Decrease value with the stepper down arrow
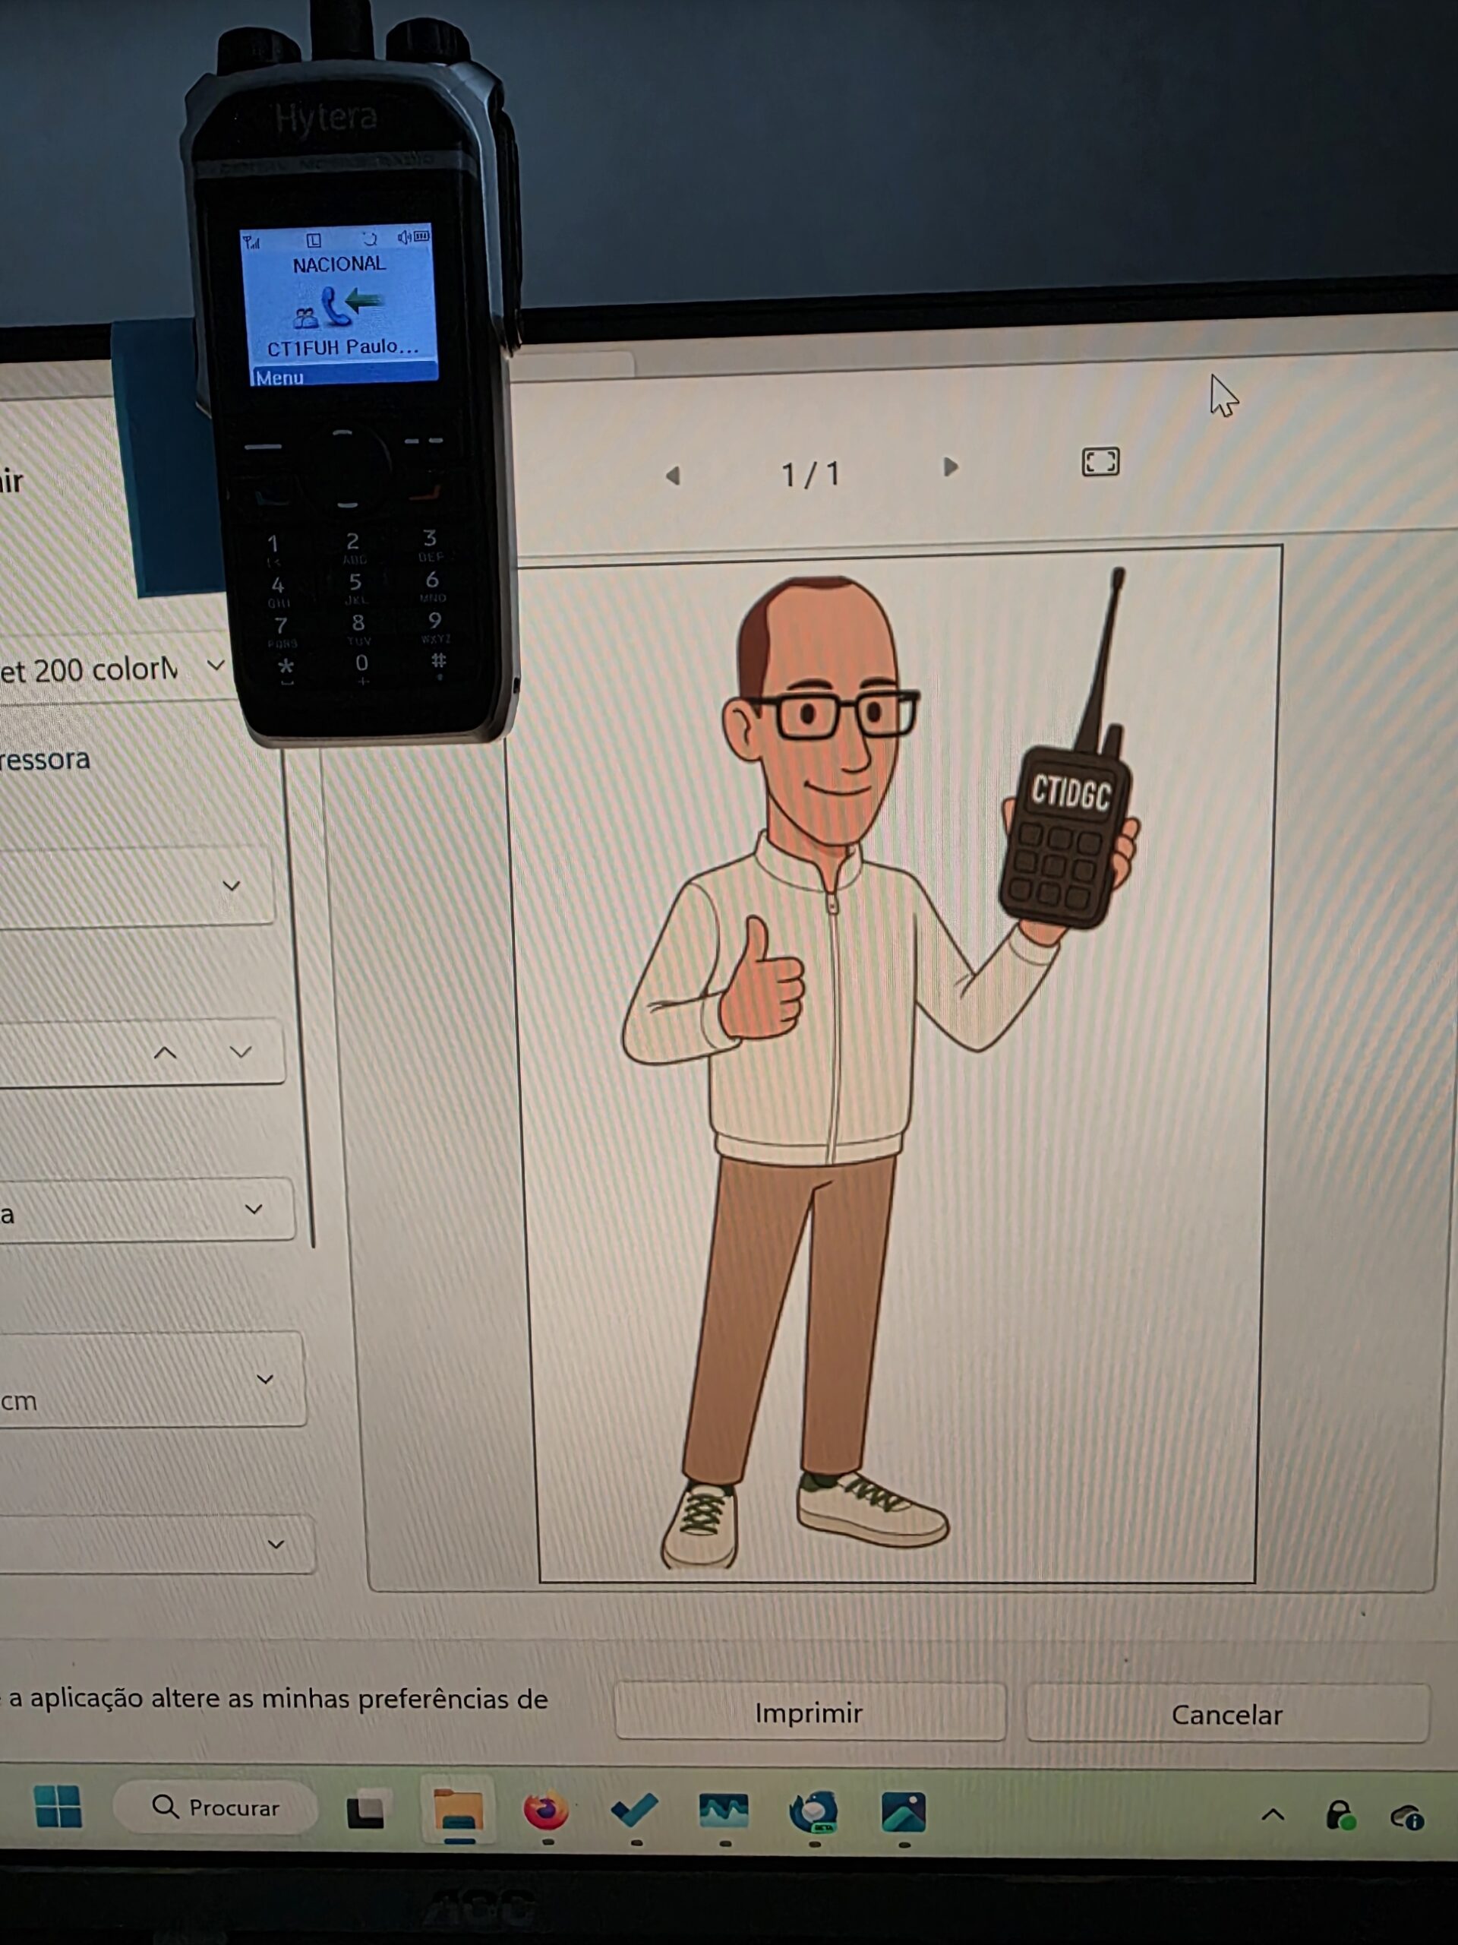The width and height of the screenshot is (1458, 1945). (240, 1052)
